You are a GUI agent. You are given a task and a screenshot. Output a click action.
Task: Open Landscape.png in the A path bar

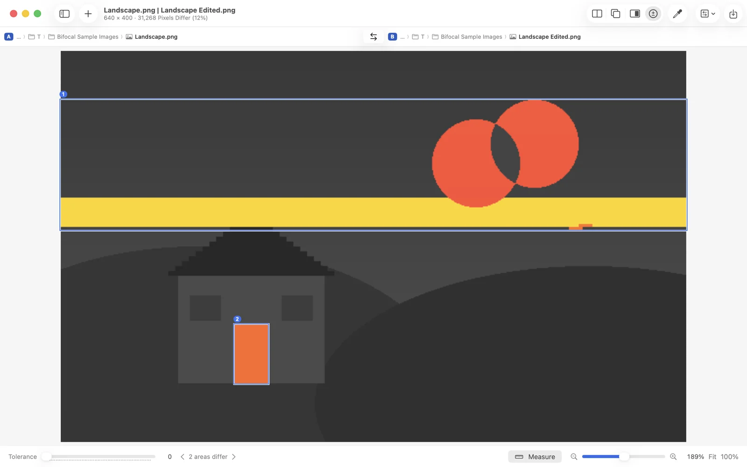152,36
